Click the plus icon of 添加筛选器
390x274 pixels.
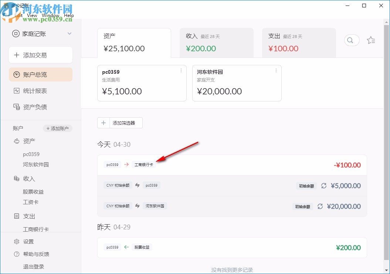[104, 123]
